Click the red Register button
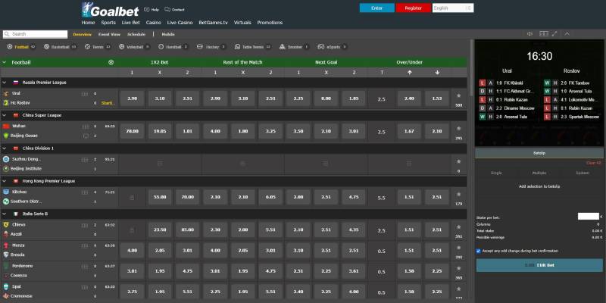Image resolution: width=606 pixels, height=303 pixels. 413,8
